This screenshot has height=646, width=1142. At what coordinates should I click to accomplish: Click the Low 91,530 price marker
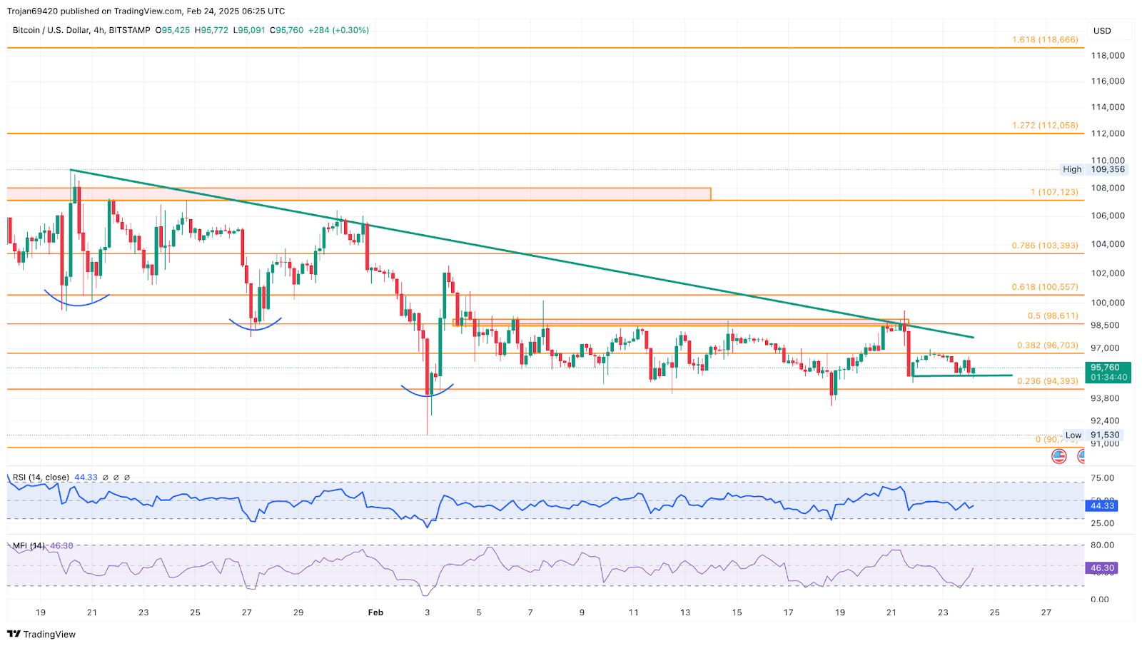click(x=1092, y=435)
